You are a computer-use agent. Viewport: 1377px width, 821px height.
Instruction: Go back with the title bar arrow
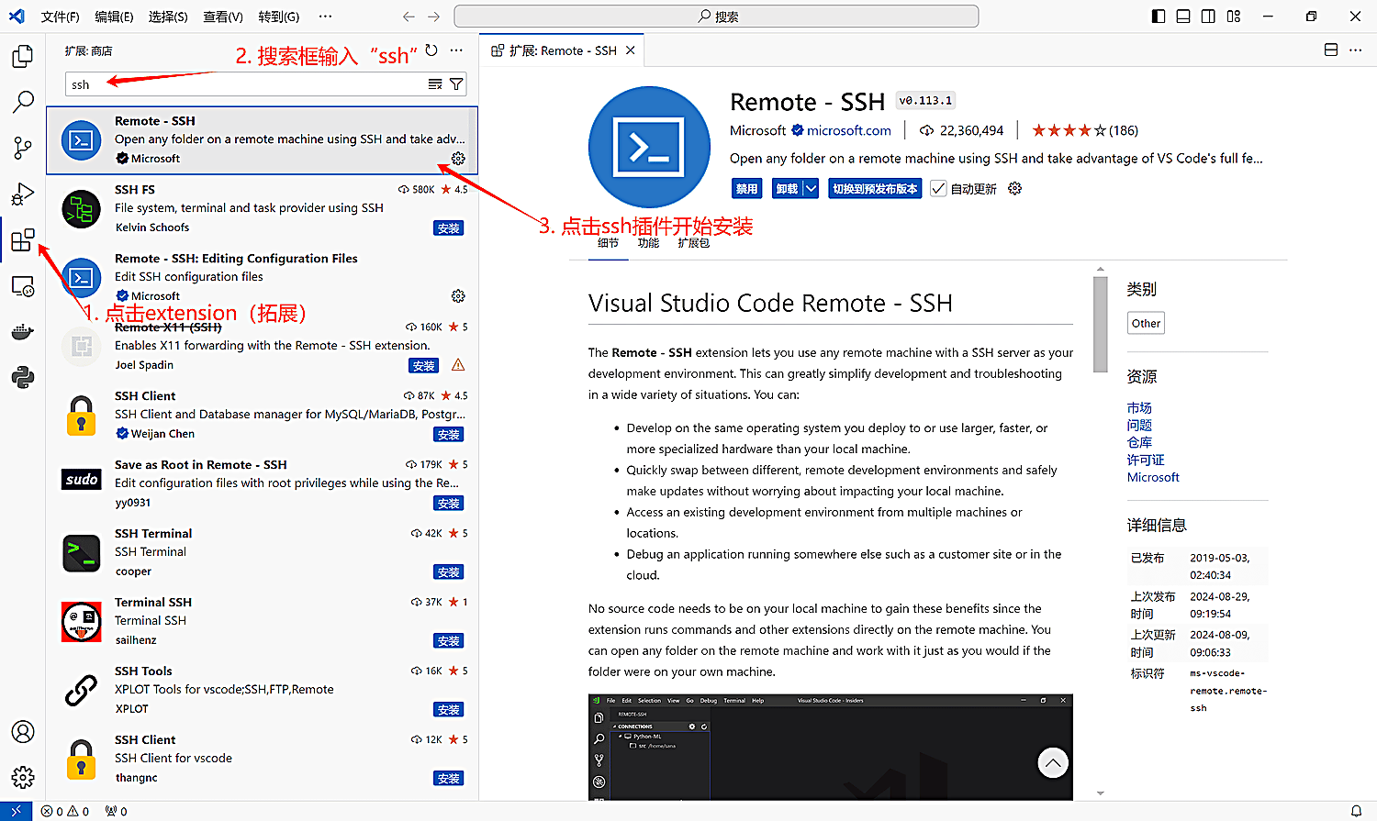coord(409,17)
